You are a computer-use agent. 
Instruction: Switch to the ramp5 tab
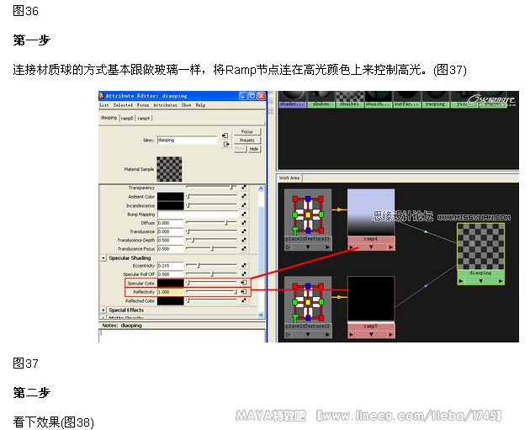[x=127, y=119]
